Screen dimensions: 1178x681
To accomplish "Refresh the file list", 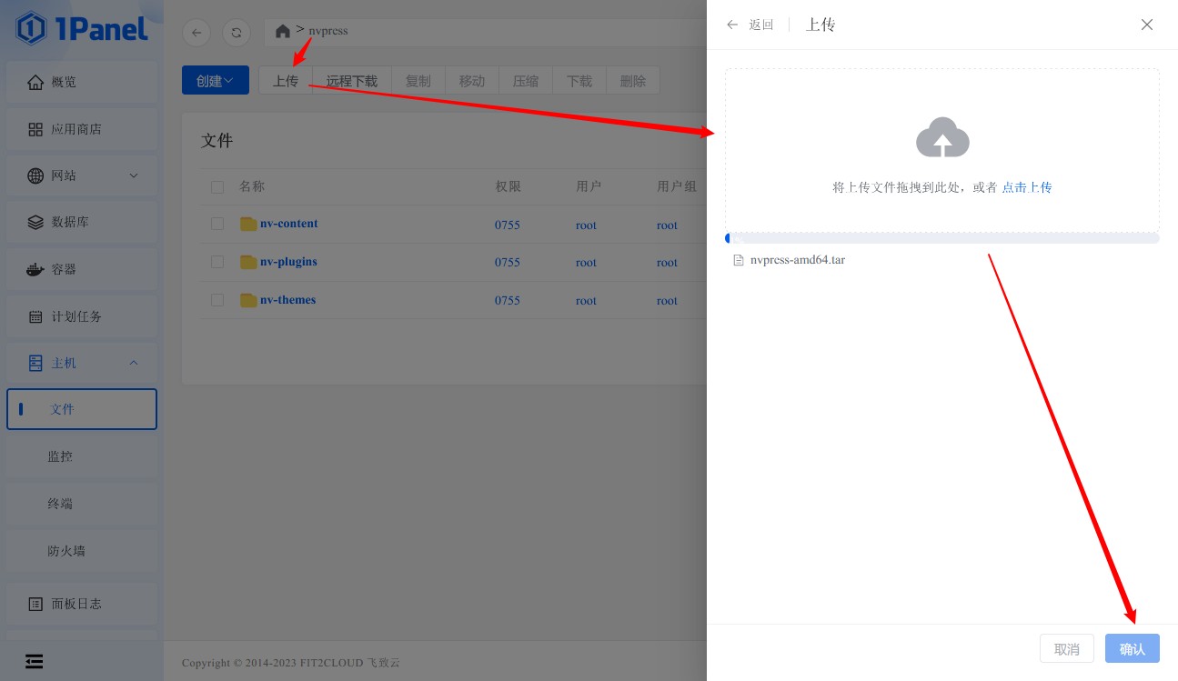I will click(x=237, y=32).
